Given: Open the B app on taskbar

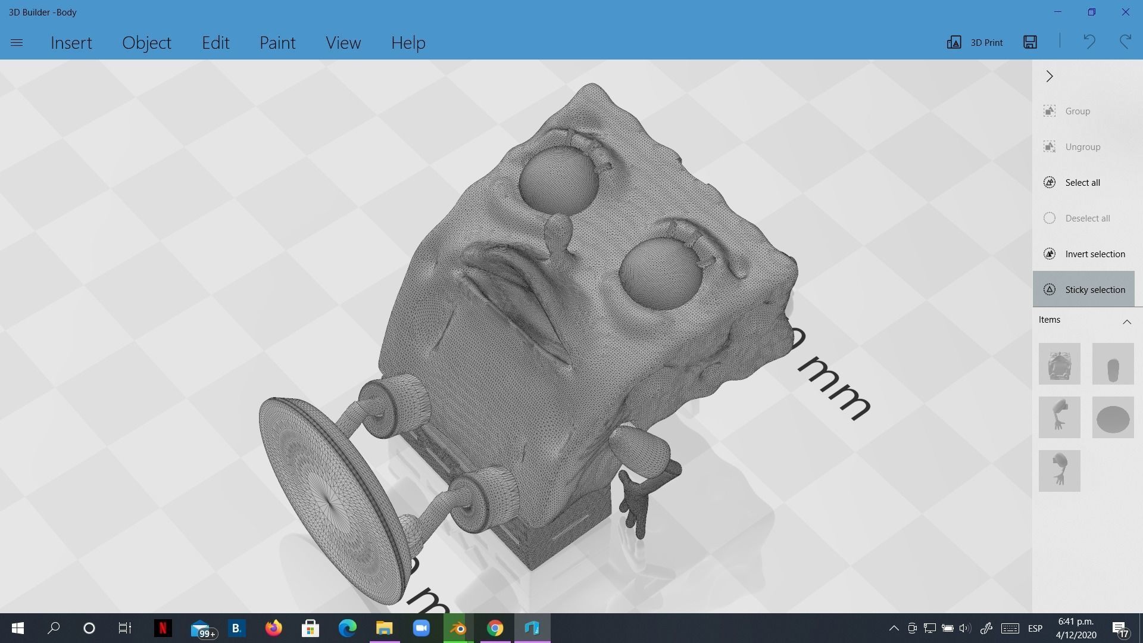Looking at the screenshot, I should 236,628.
